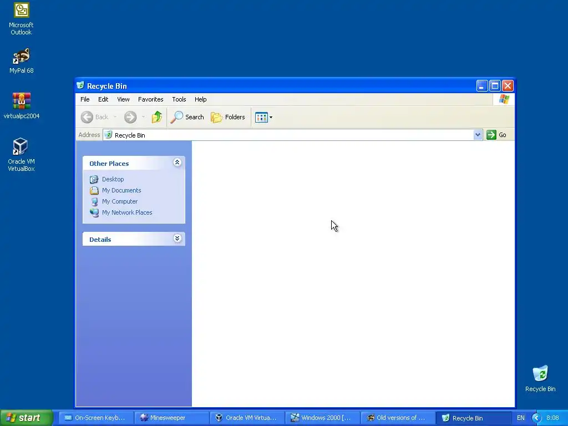The image size is (568, 426).
Task: Switch to On-Screen Keyboard taskbar button
Action: click(x=95, y=418)
